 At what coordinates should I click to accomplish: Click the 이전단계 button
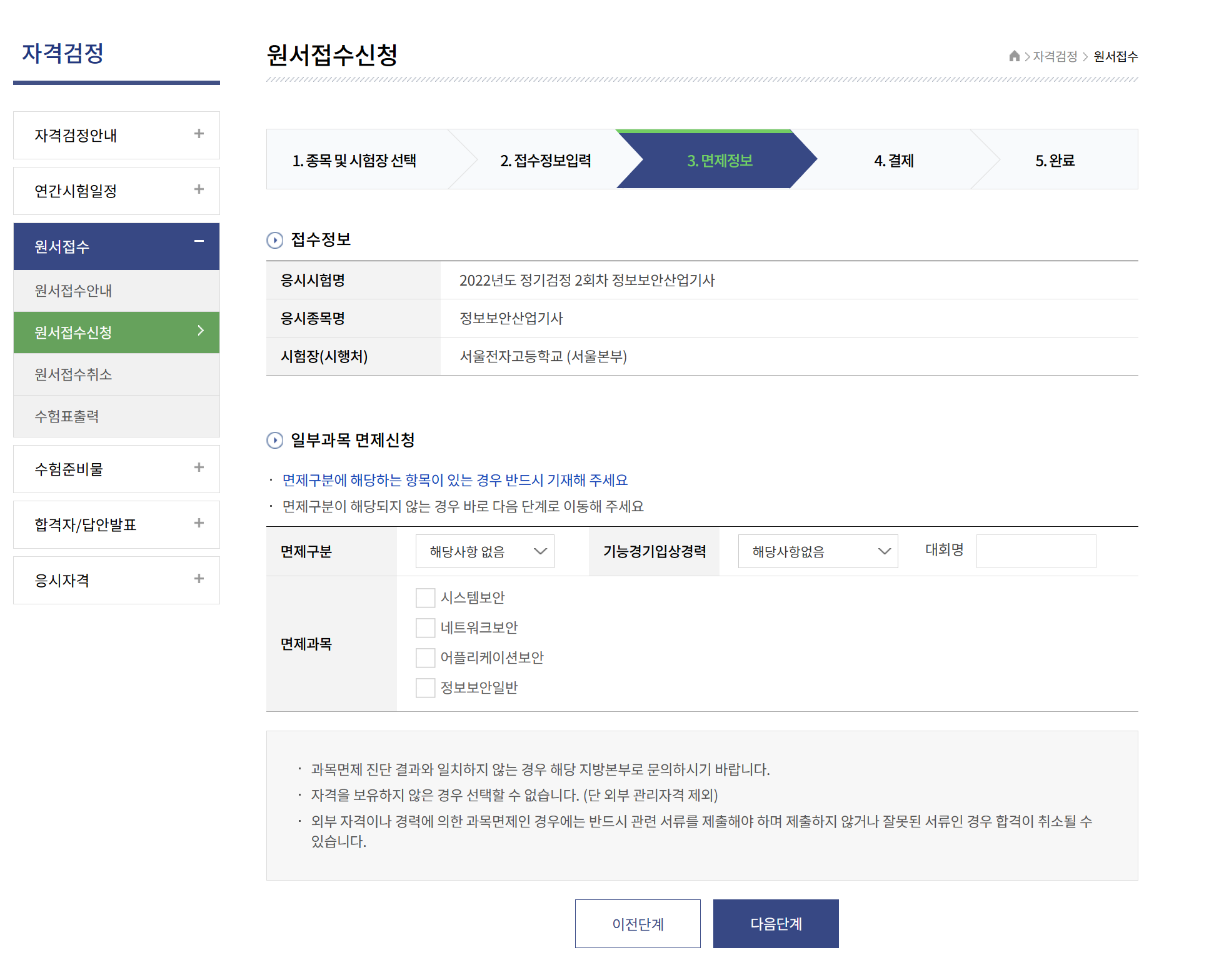pyautogui.click(x=638, y=924)
